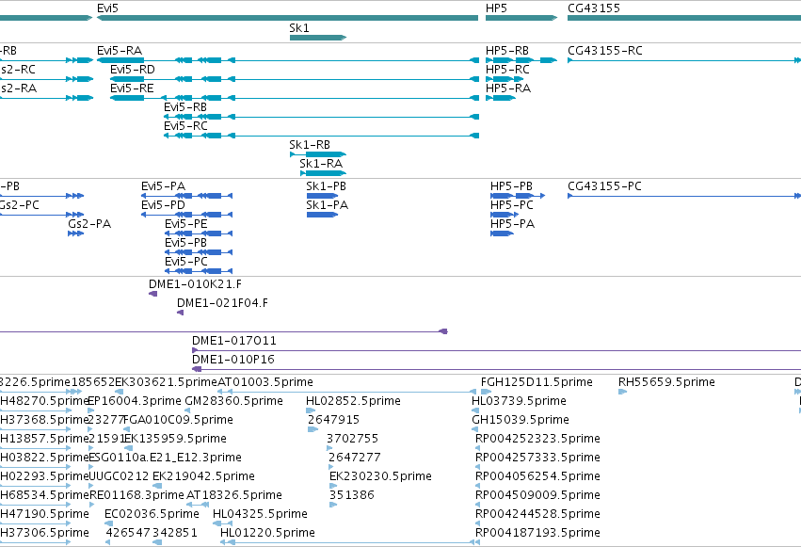Screen dimensions: 801x547
Task: Select the RP004056254.5prime EST label
Action: coord(537,477)
